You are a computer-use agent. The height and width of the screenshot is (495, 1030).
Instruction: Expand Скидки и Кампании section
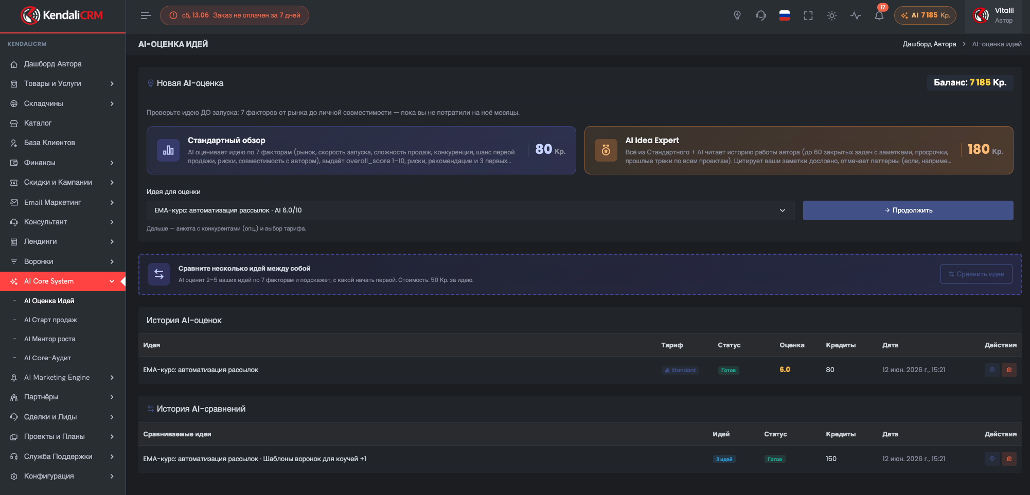[x=63, y=182]
